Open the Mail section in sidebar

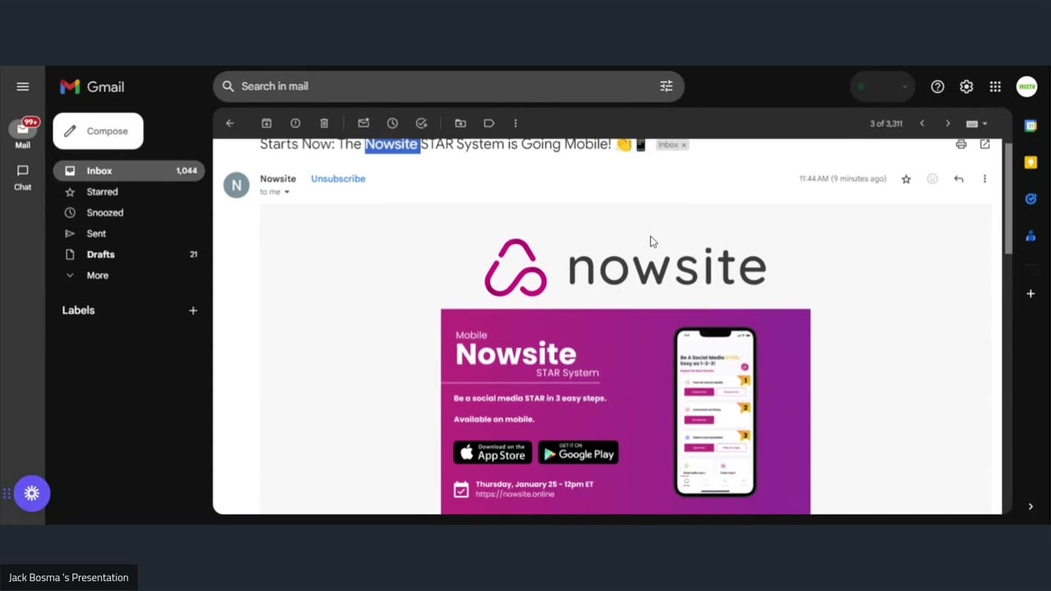click(x=23, y=133)
